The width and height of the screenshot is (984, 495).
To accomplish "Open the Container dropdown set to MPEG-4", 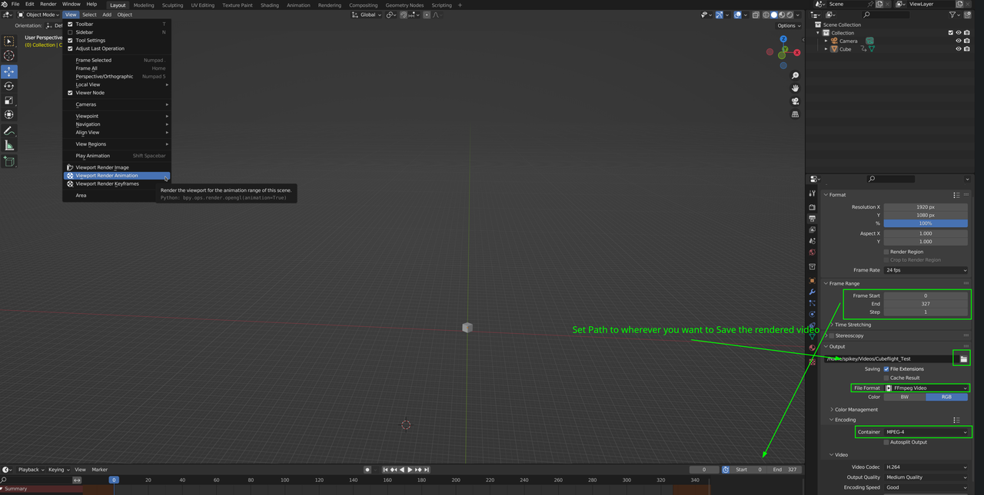I will point(926,431).
